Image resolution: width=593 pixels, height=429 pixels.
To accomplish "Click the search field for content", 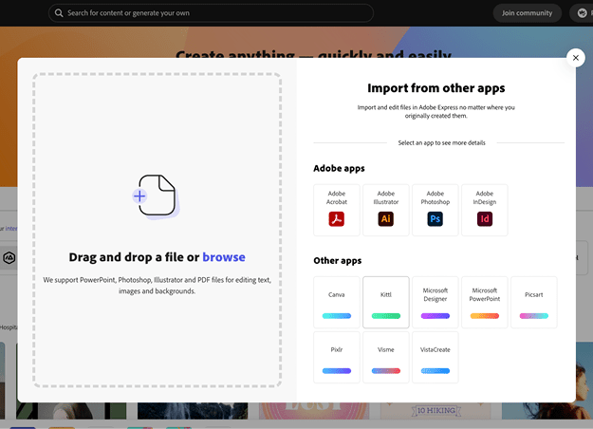I will tap(211, 13).
